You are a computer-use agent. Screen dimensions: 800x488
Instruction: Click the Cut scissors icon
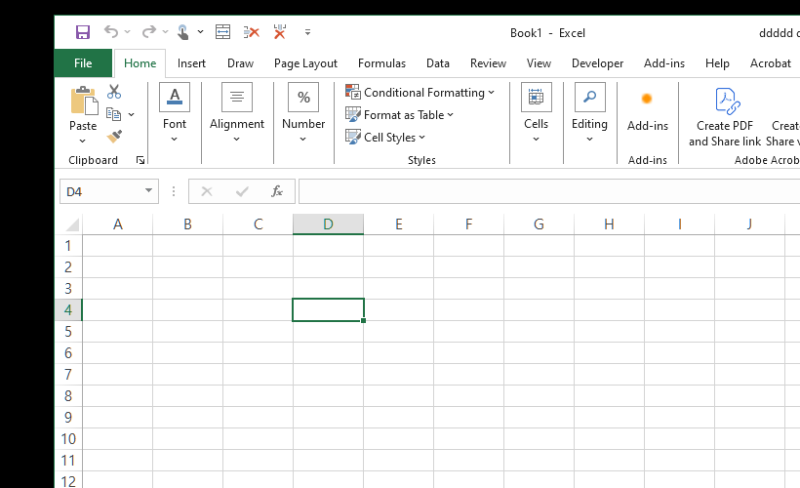(114, 92)
